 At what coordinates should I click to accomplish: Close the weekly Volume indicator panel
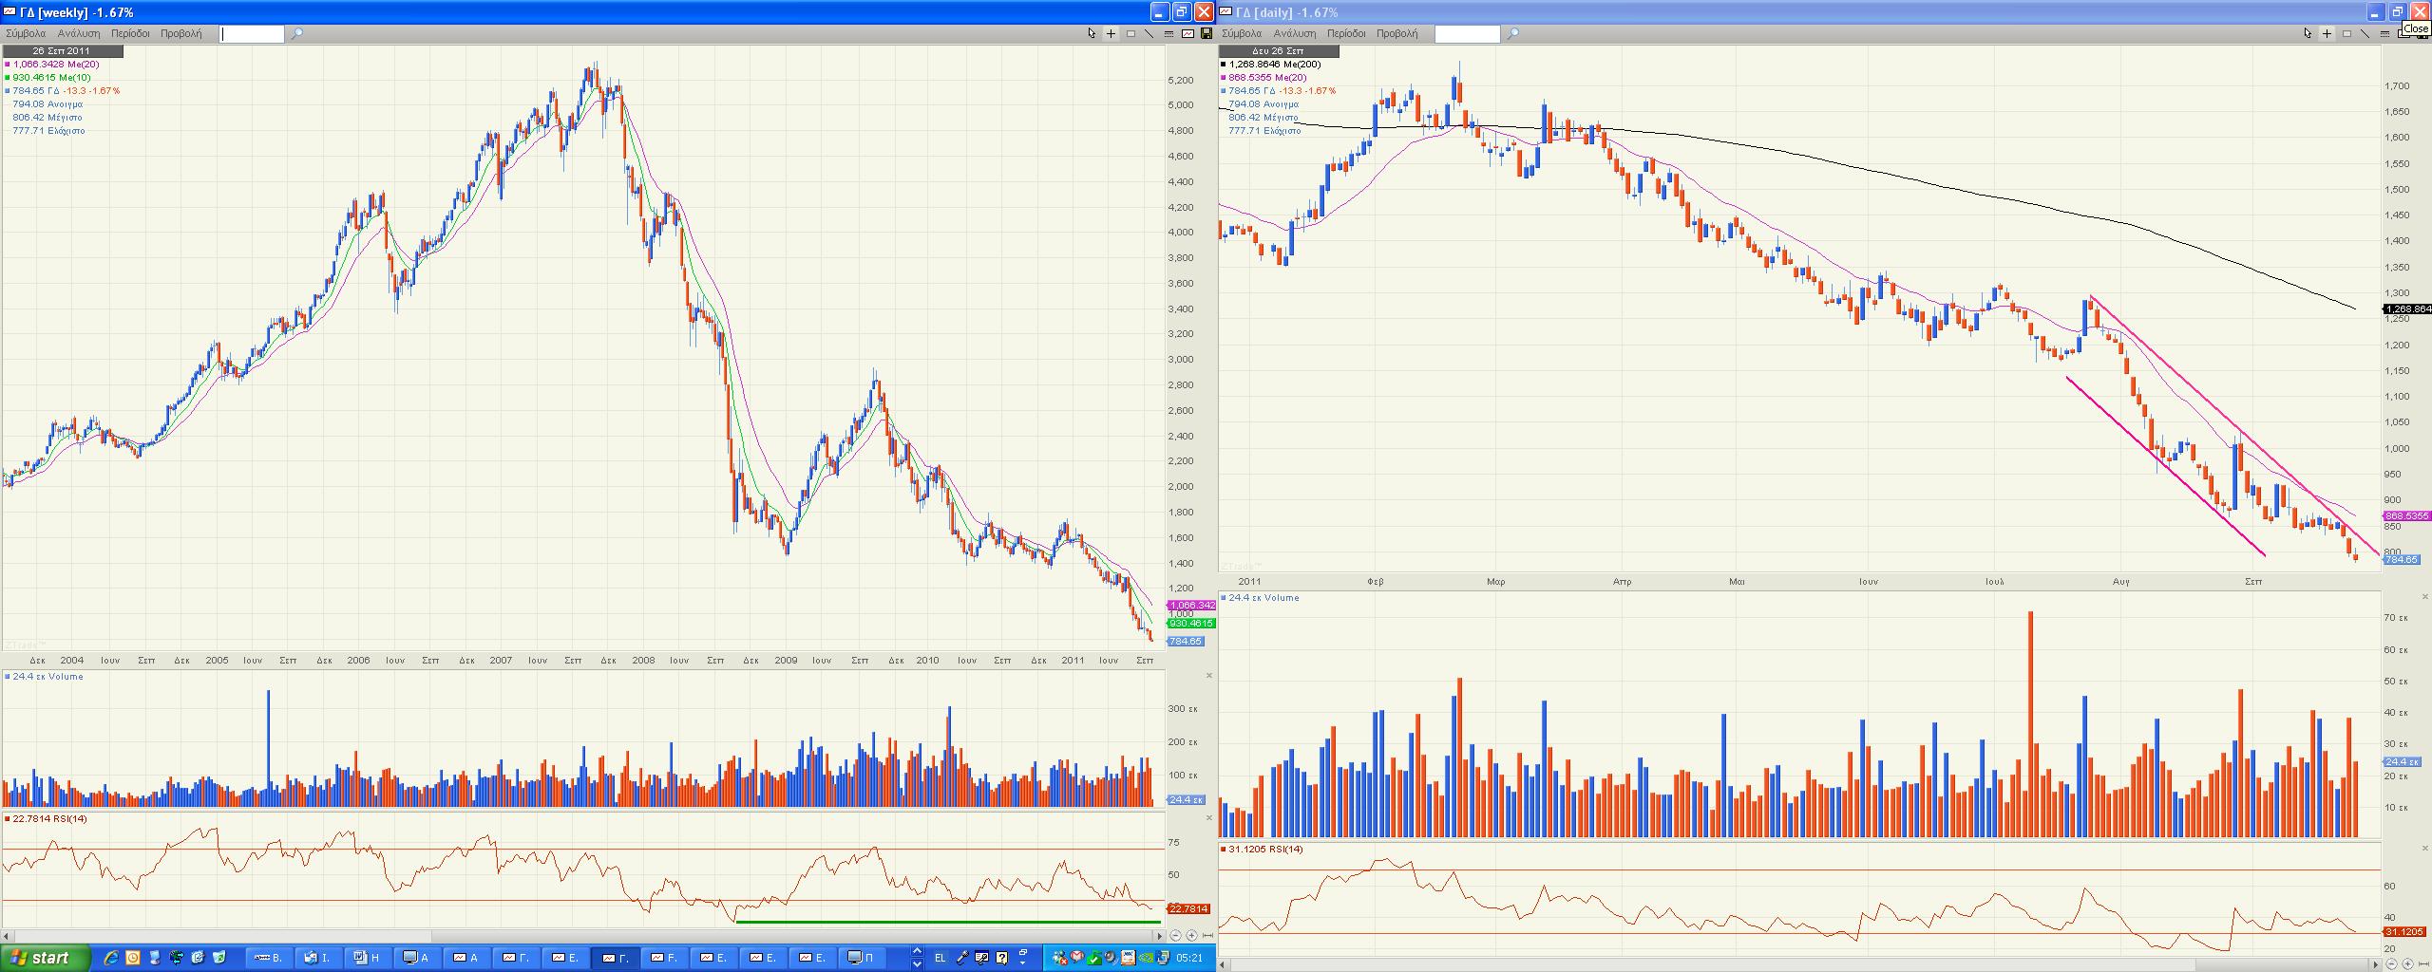[x=1209, y=676]
